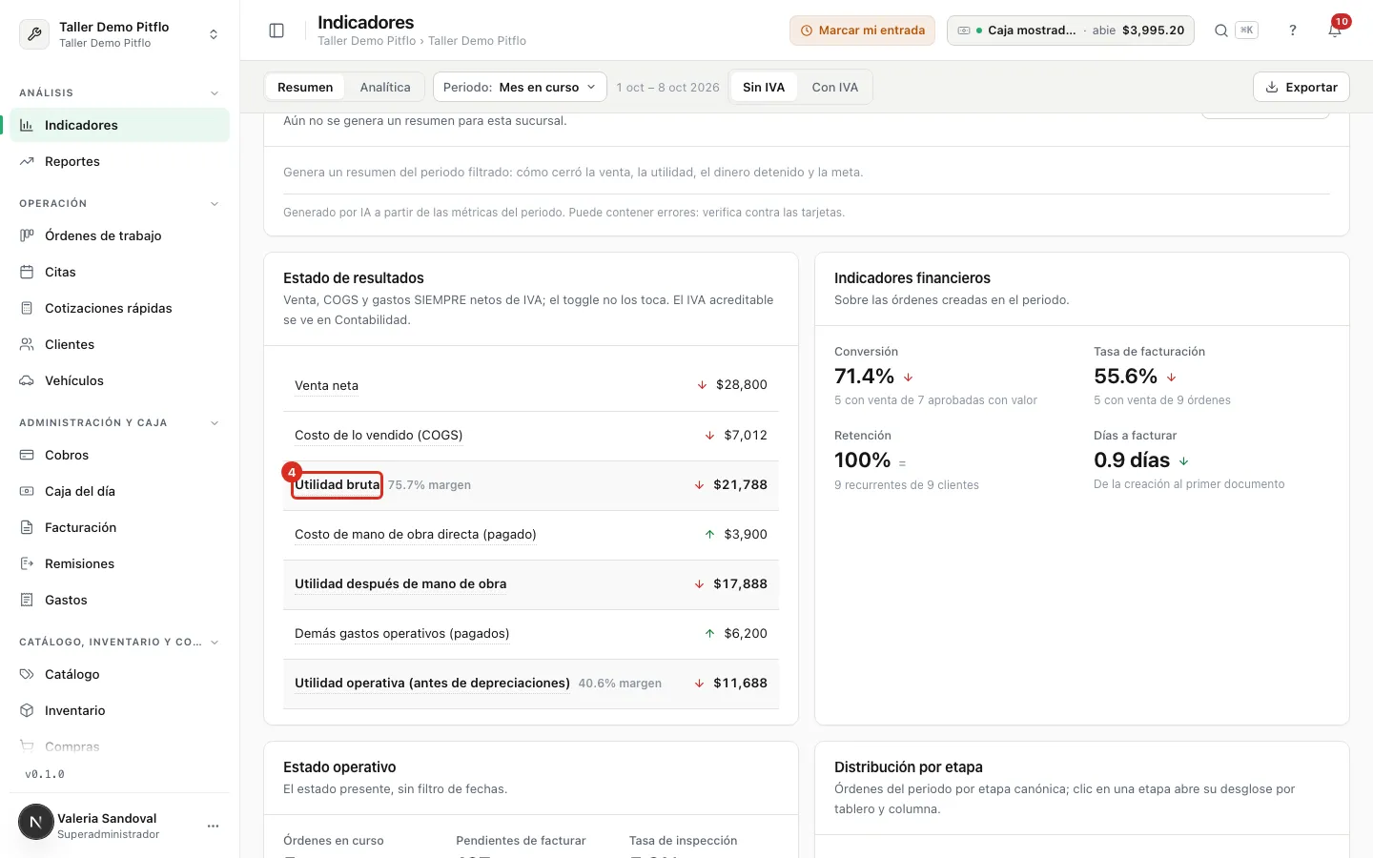The height and width of the screenshot is (858, 1373).
Task: Open the Caja mostrador status button
Action: (x=1071, y=31)
